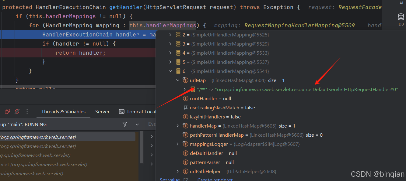This screenshot has height=181, width=406.
Task: Expand the urlPathHelper variable
Action: [x=178, y=171]
